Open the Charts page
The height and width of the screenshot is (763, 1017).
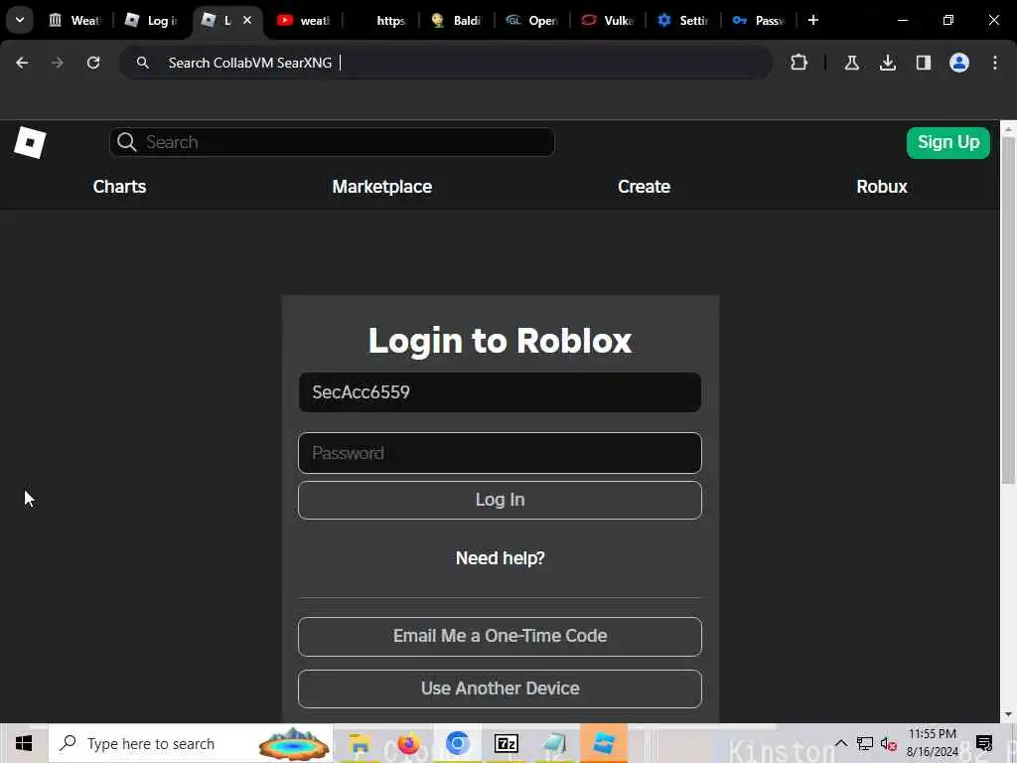(x=119, y=187)
